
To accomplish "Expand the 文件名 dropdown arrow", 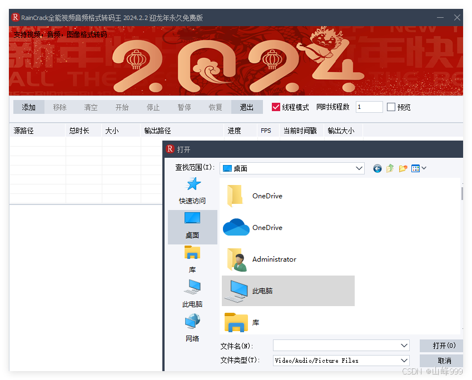I will click(404, 346).
